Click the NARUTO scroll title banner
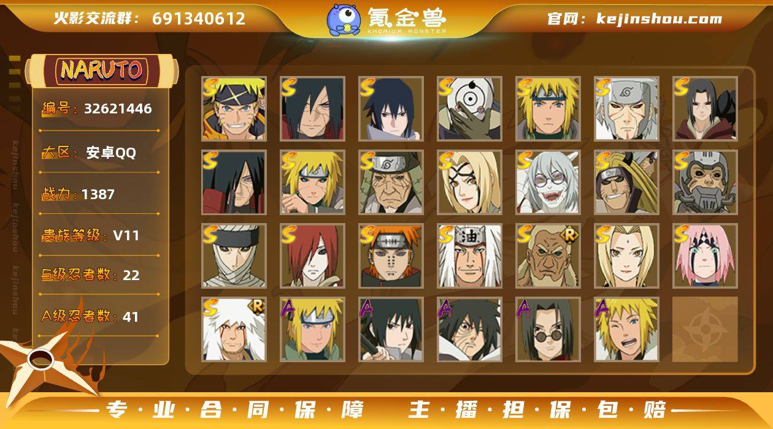 102,70
